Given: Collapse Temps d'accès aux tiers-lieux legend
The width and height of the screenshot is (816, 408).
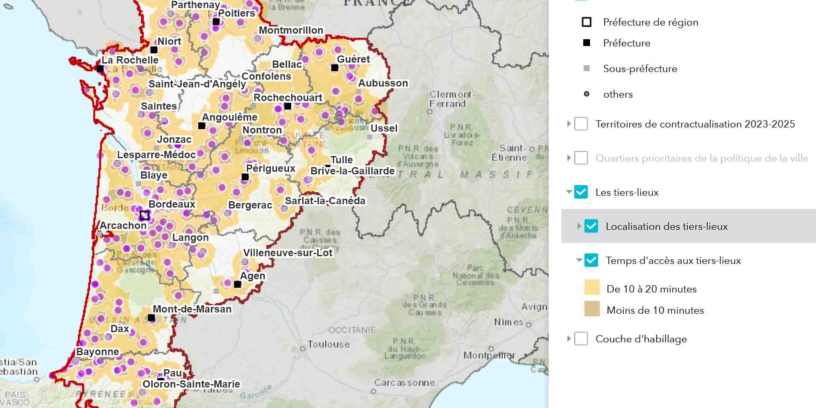Looking at the screenshot, I should coord(579,260).
